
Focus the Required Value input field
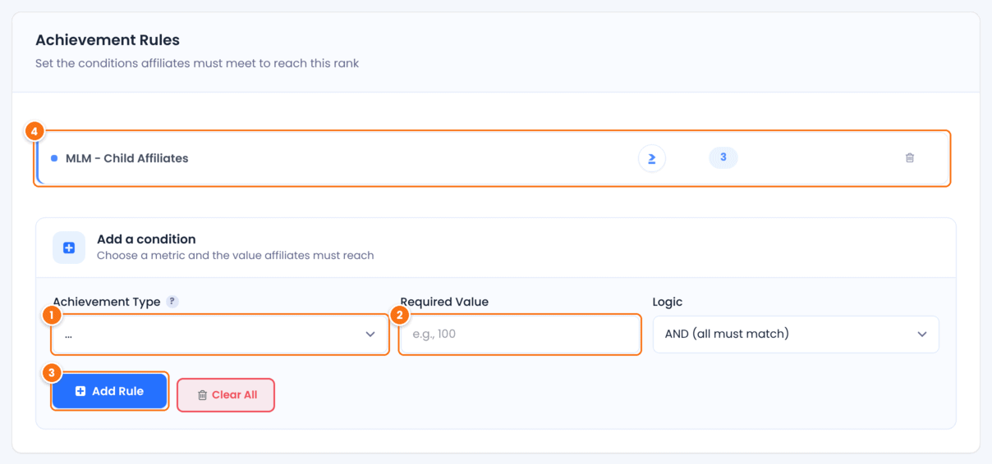520,334
